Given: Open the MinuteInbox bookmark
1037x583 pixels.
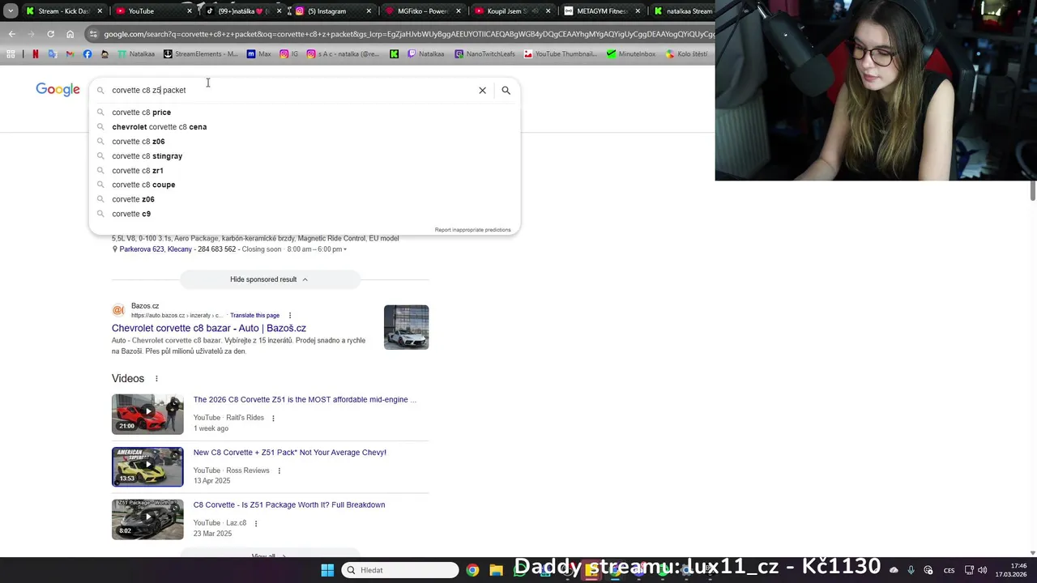Looking at the screenshot, I should pyautogui.click(x=631, y=54).
